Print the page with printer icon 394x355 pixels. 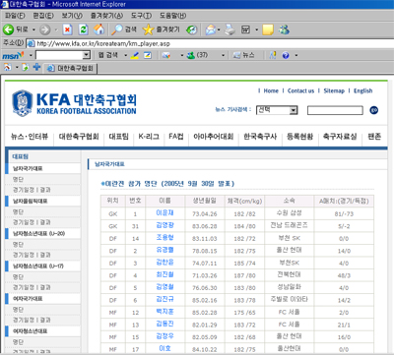(x=230, y=30)
